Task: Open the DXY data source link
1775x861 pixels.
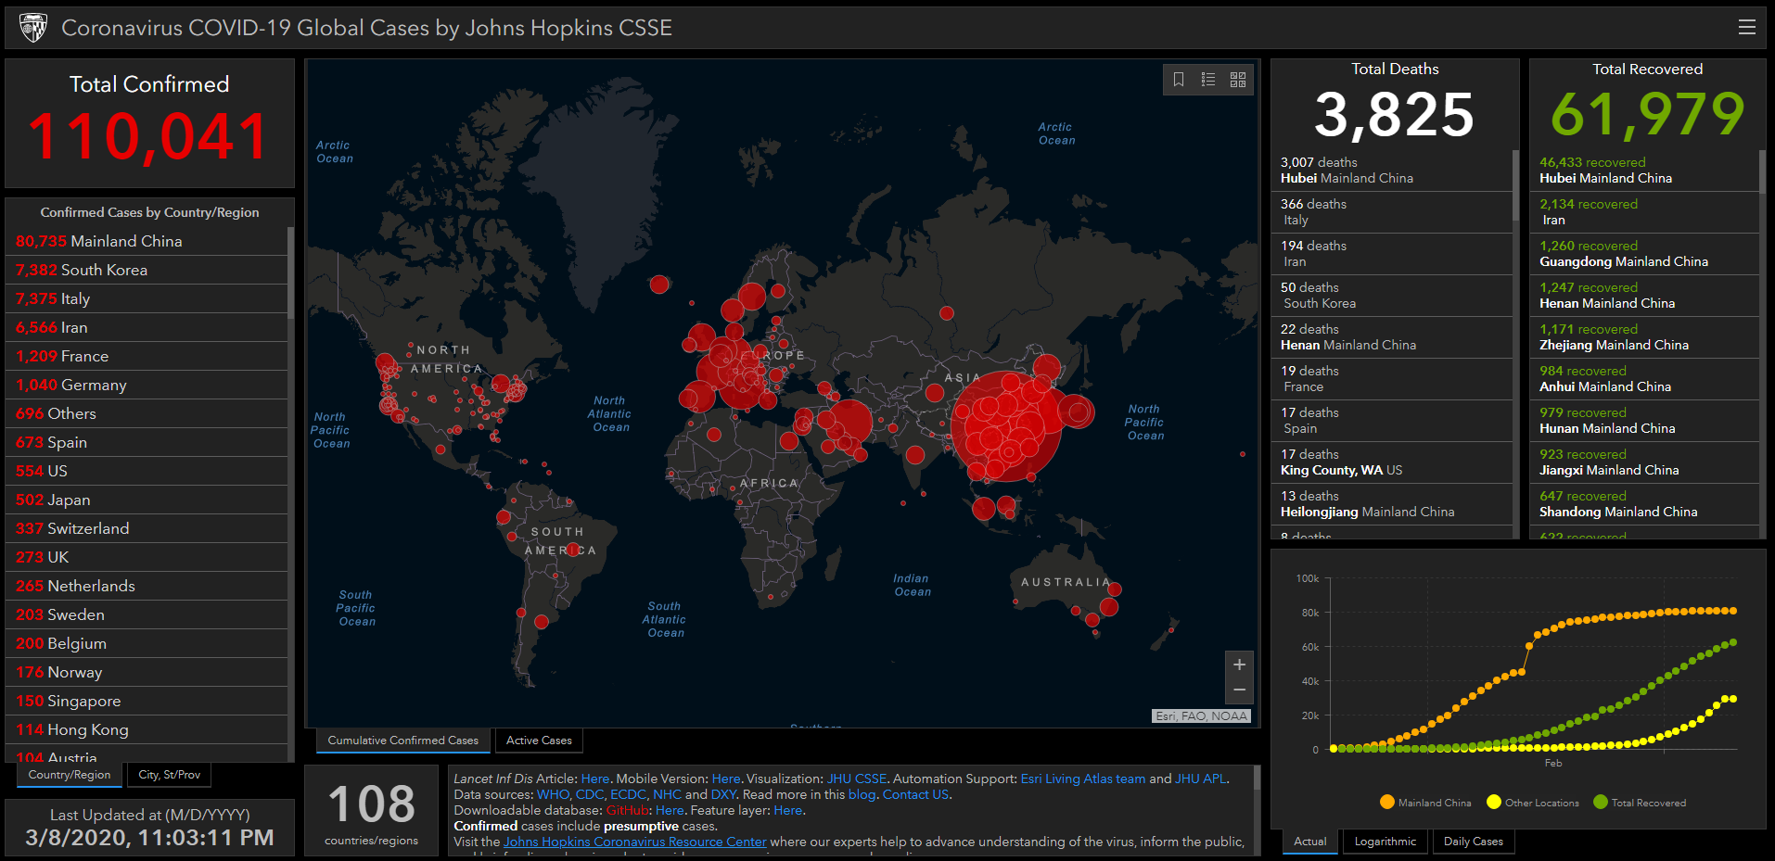Action: tap(723, 794)
